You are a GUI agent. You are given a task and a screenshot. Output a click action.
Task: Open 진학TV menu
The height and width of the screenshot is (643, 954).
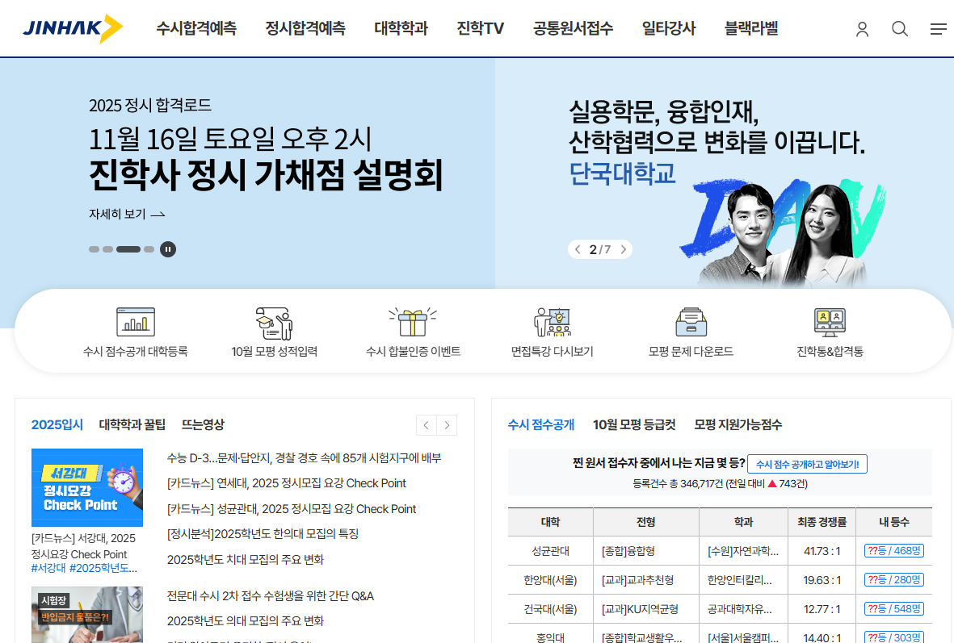tap(480, 28)
